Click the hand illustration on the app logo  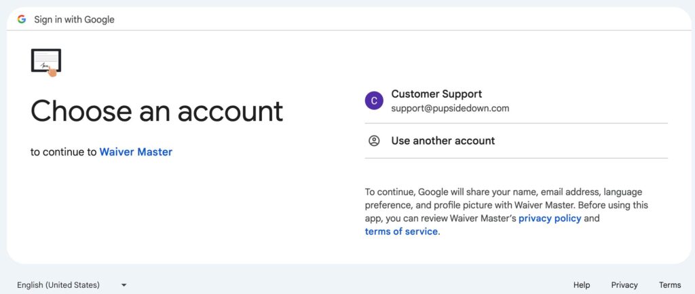pyautogui.click(x=53, y=71)
